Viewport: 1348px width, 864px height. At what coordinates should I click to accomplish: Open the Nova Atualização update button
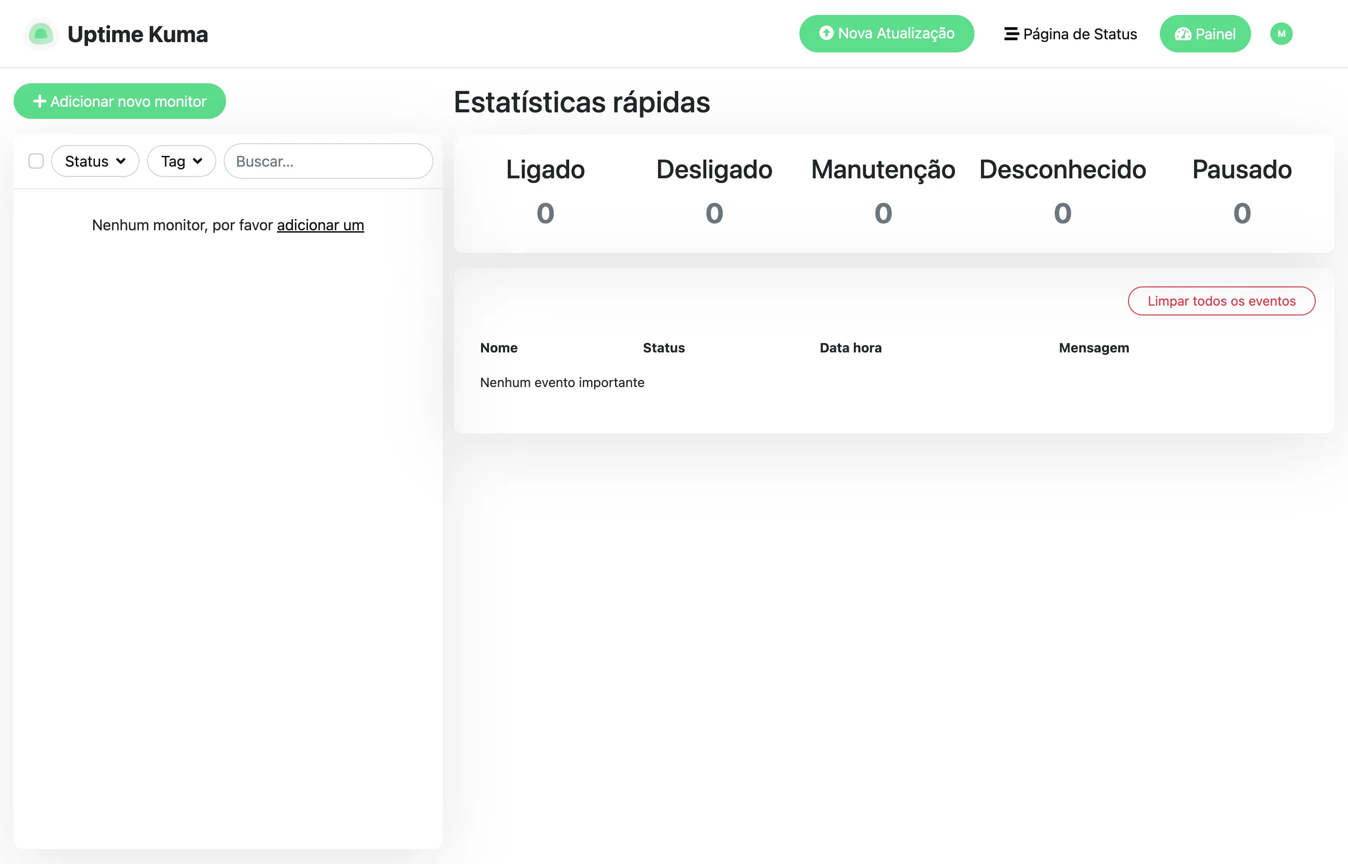(886, 34)
